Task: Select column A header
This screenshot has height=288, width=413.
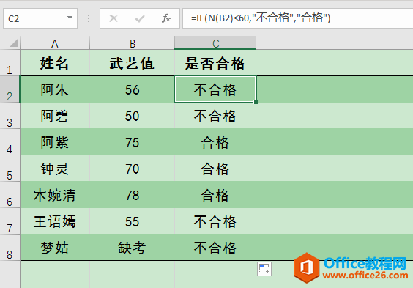Action: [55, 43]
